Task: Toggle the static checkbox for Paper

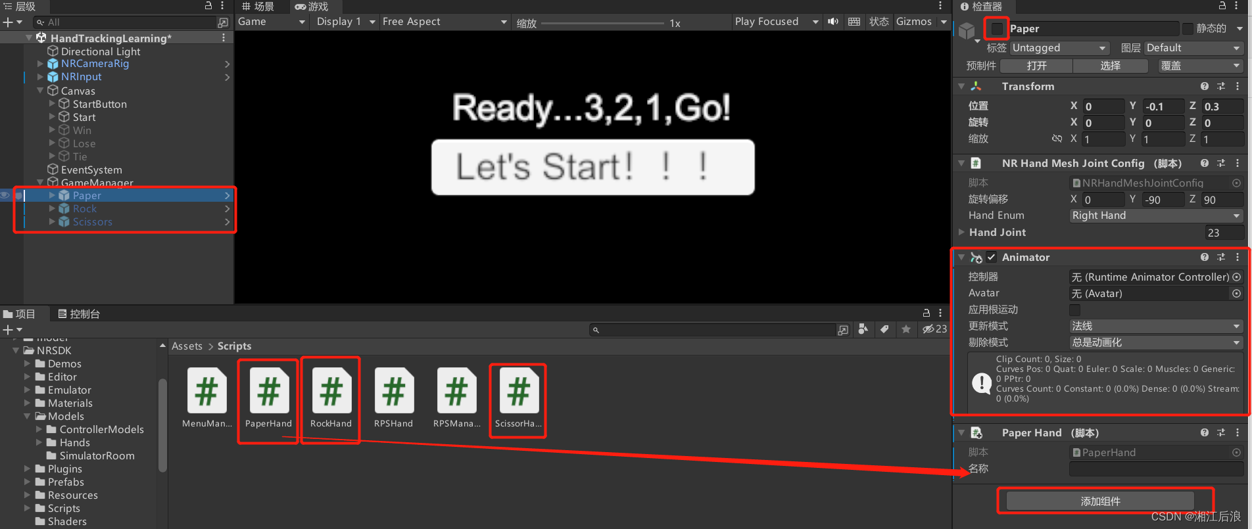Action: tap(1188, 29)
